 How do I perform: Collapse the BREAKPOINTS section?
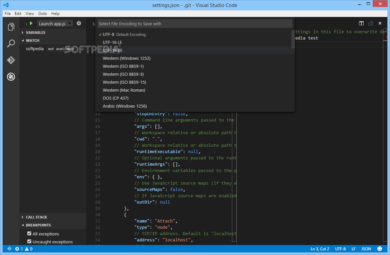point(53,225)
